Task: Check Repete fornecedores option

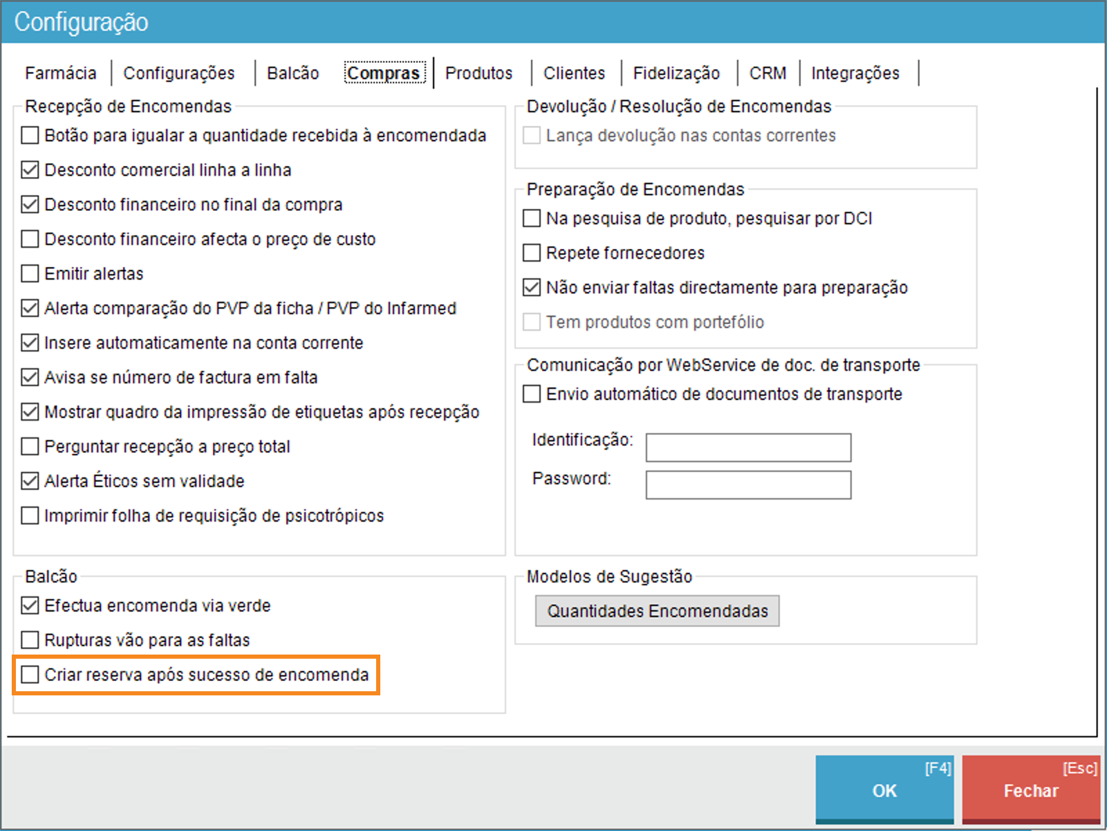Action: 532,253
